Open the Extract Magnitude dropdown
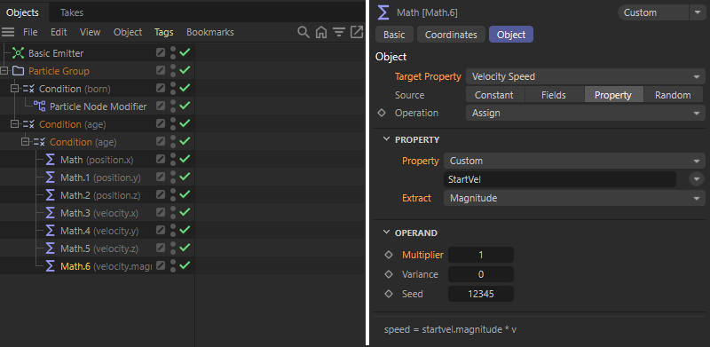The width and height of the screenshot is (710, 347). pyautogui.click(x=574, y=198)
